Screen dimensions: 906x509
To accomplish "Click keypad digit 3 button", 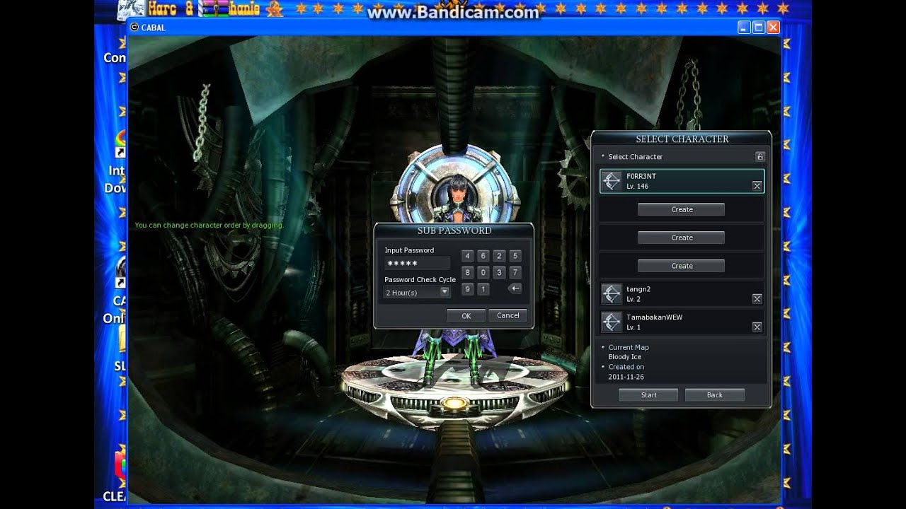I will point(499,272).
